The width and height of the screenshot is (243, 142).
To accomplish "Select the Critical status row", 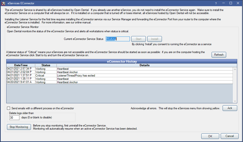I will pyautogui.click(x=120, y=76).
